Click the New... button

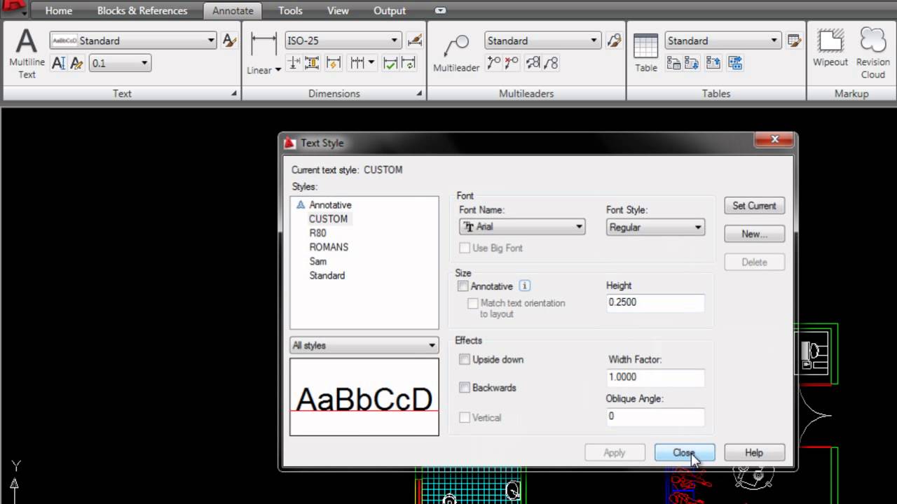[x=754, y=234]
